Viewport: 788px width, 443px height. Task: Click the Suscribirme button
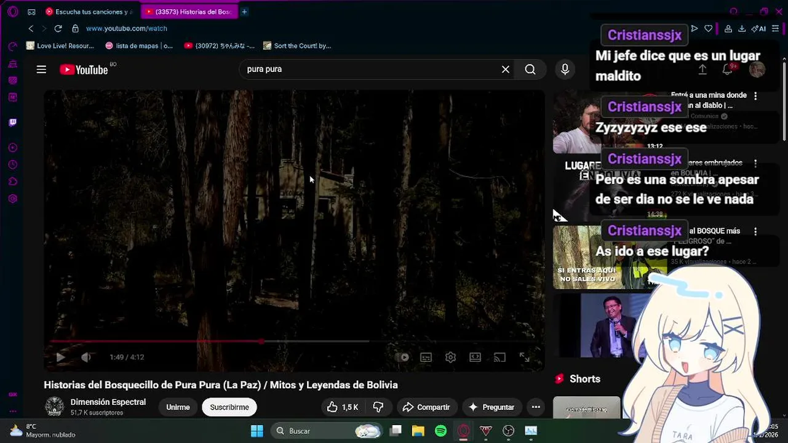tap(229, 407)
